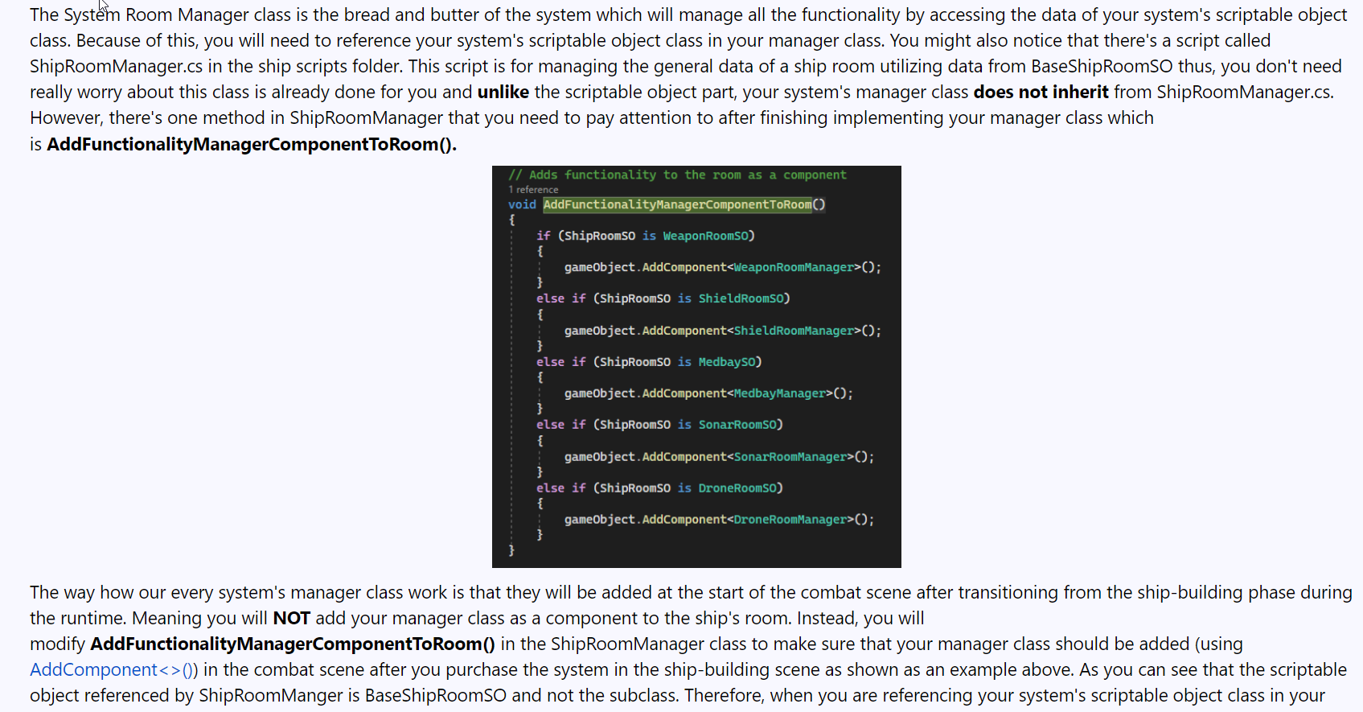This screenshot has height=712, width=1363.
Task: Click the bold 'AddFunctionalityManagerComponentToRoom()' in the lower paragraph
Action: [x=293, y=644]
